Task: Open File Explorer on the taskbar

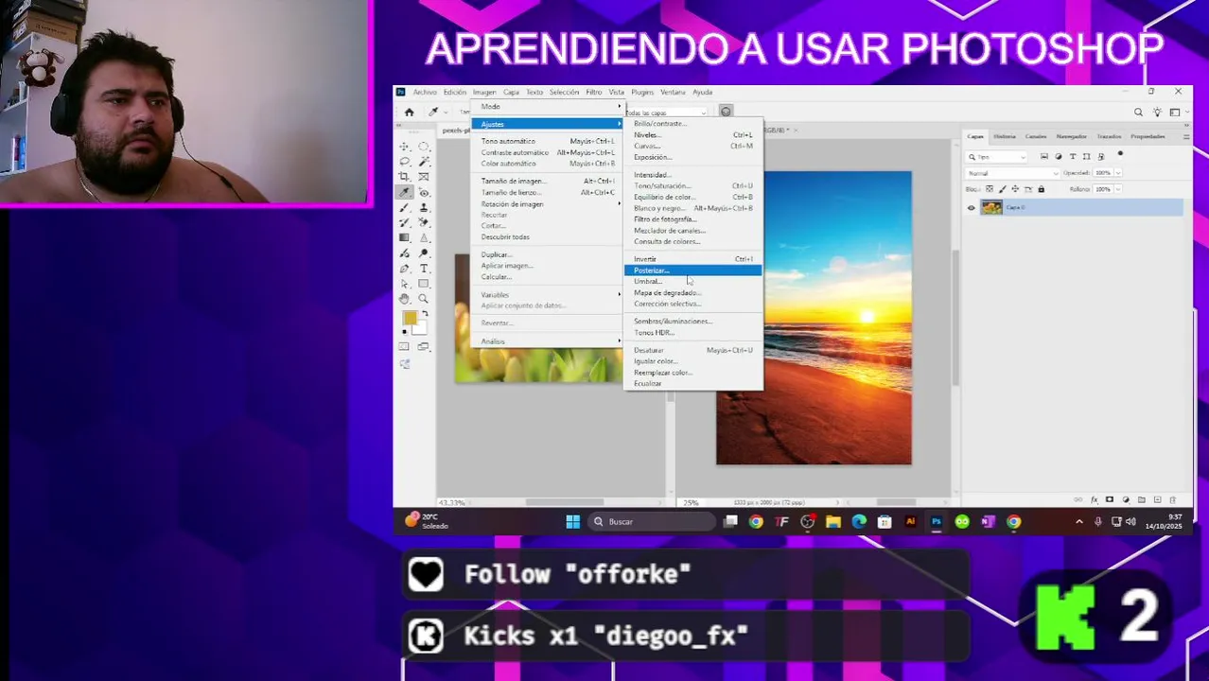Action: click(x=833, y=522)
